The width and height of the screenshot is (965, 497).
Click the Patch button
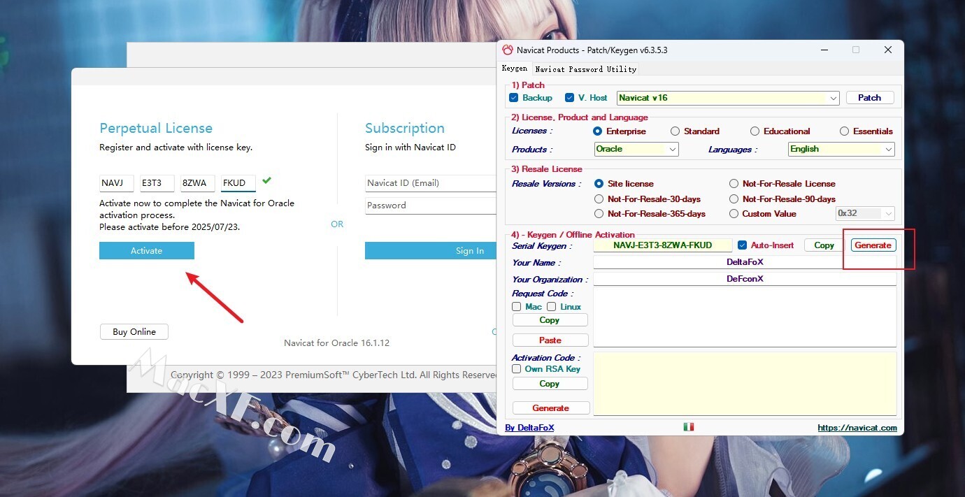(870, 98)
